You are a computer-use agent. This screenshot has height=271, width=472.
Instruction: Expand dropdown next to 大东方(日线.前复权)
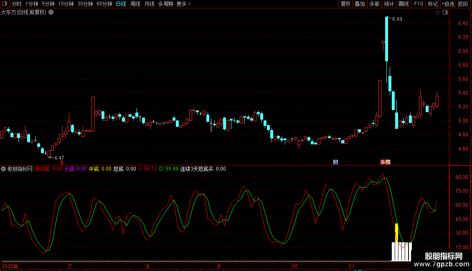click(x=51, y=13)
